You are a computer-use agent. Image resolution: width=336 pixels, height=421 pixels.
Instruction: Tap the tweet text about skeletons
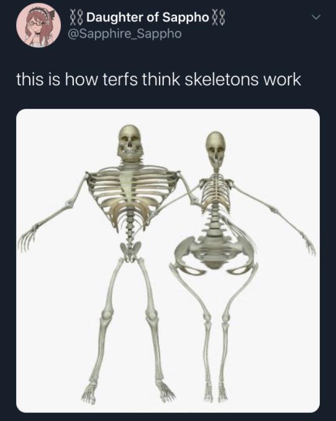click(158, 80)
